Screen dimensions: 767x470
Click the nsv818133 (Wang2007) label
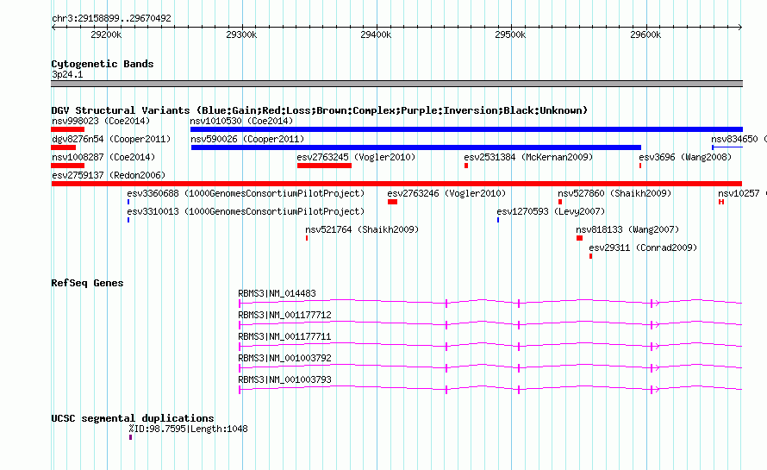pos(627,229)
